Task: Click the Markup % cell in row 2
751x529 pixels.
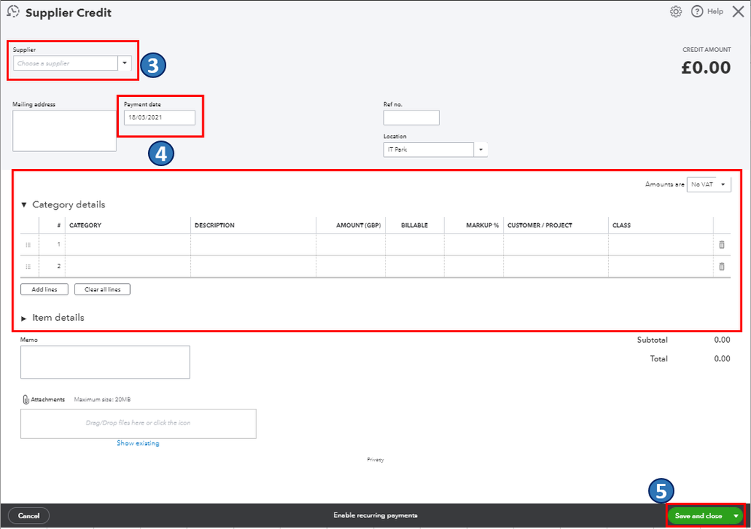Action: [474, 266]
